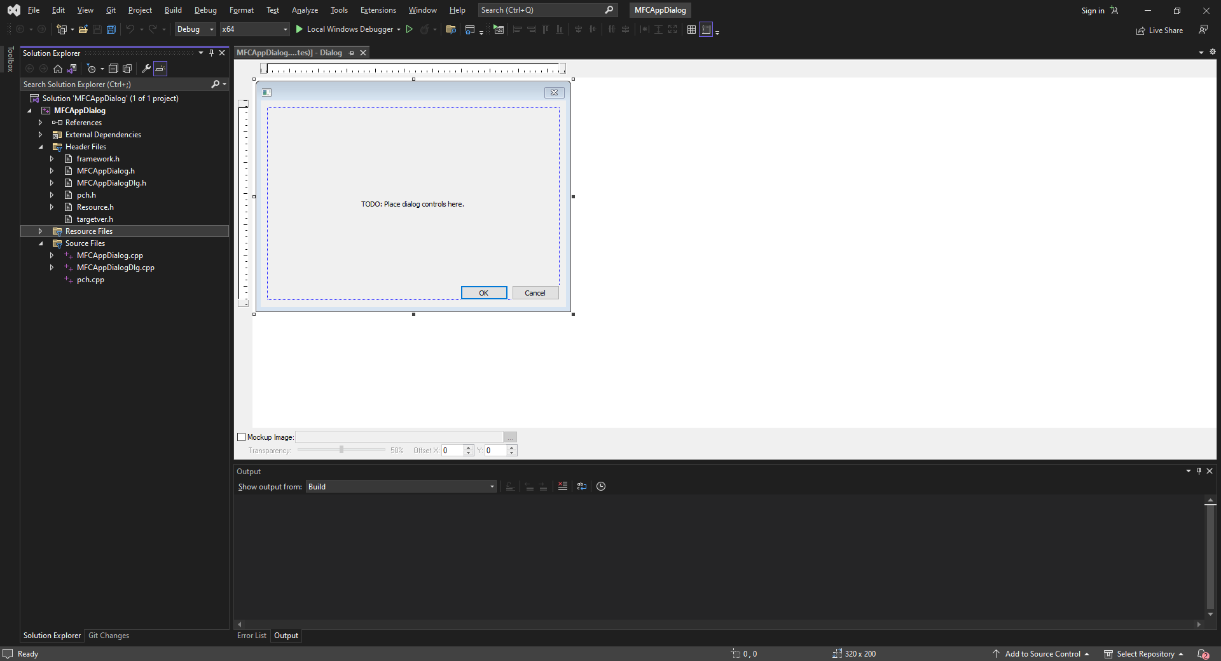Collapse the Header Files folder
Image resolution: width=1221 pixels, height=661 pixels.
point(40,146)
